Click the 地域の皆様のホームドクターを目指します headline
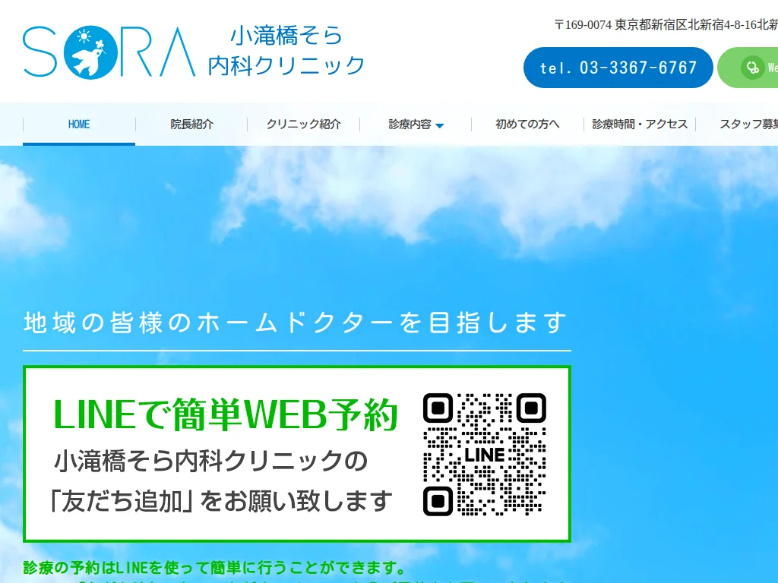Image resolution: width=778 pixels, height=583 pixels. (296, 323)
